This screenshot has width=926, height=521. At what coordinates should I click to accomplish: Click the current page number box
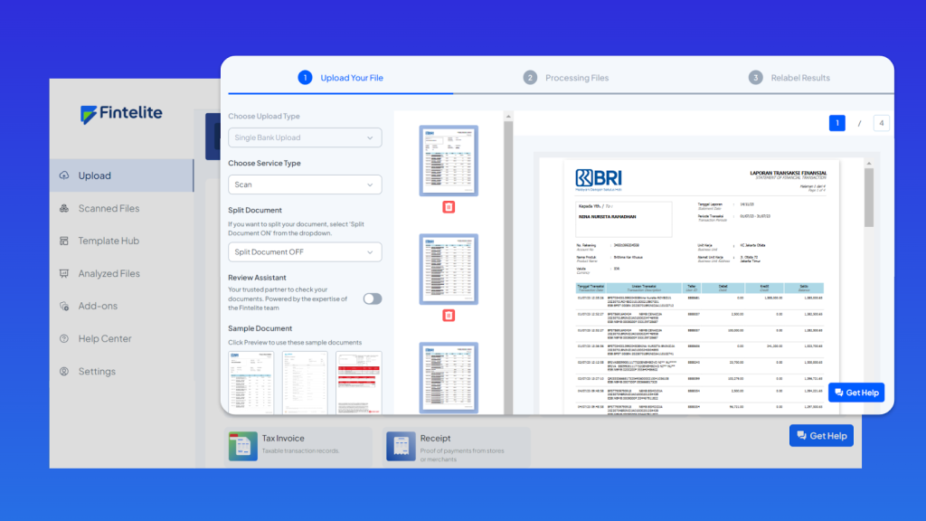pyautogui.click(x=837, y=123)
